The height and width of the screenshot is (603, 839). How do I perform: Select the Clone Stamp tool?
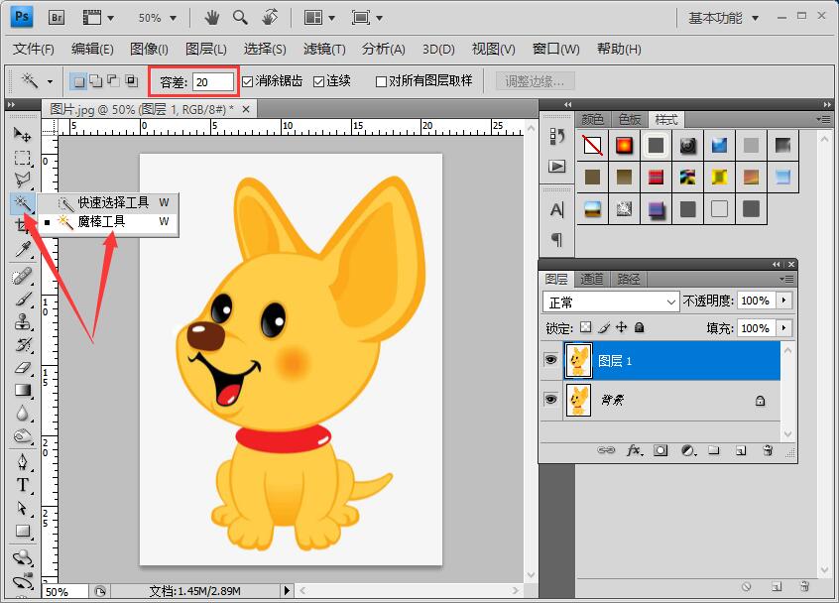click(x=22, y=321)
